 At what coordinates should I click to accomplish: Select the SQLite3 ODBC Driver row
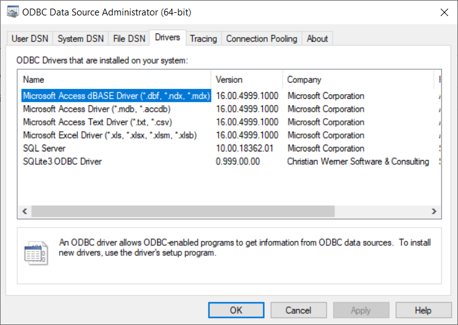click(62, 161)
